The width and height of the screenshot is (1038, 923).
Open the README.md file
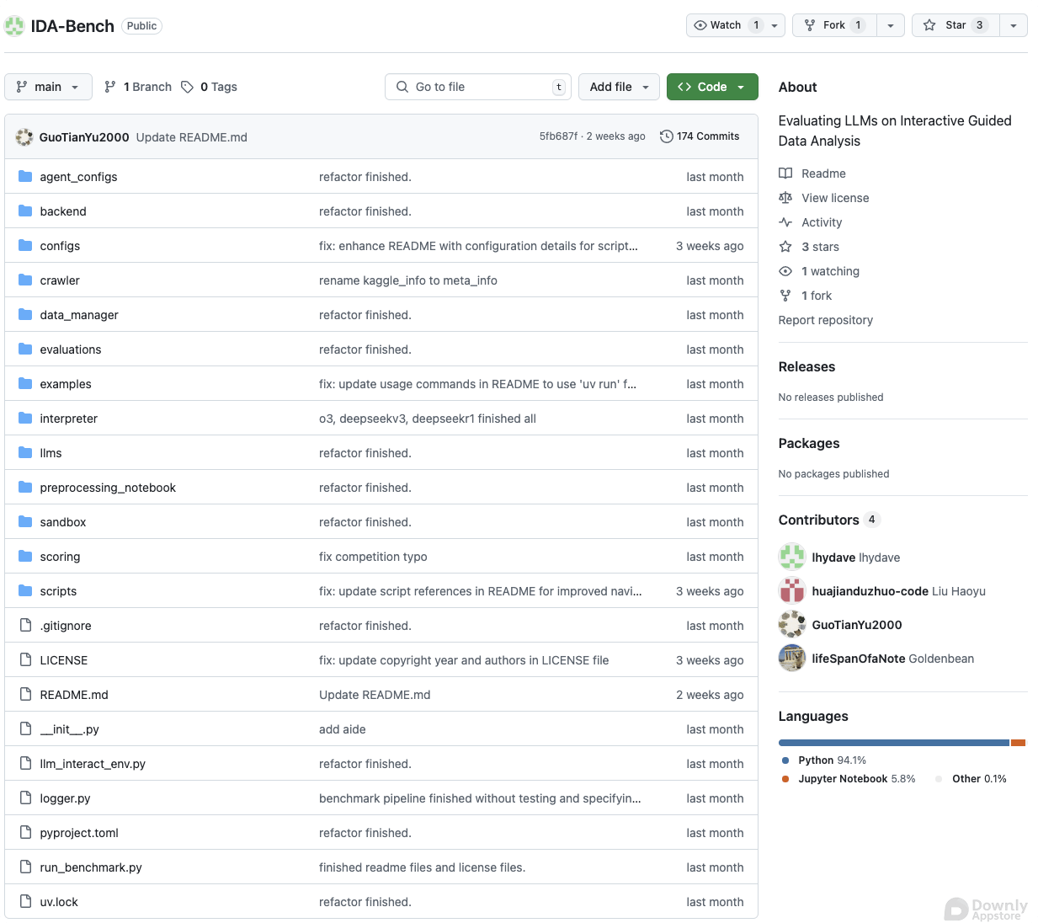(74, 695)
